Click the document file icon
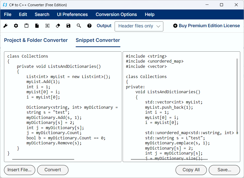Viewport: 244px width, 178px height. (x=37, y=26)
